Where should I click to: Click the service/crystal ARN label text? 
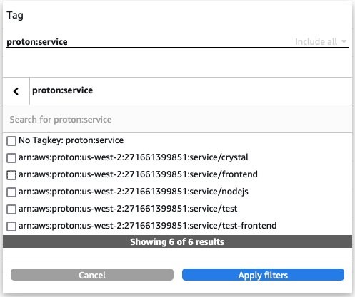[x=134, y=157]
